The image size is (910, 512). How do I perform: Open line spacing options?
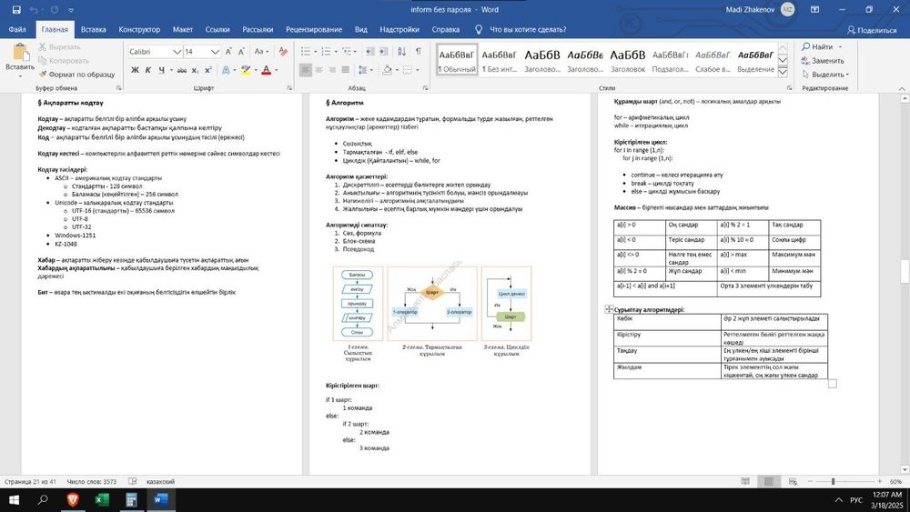(x=362, y=70)
